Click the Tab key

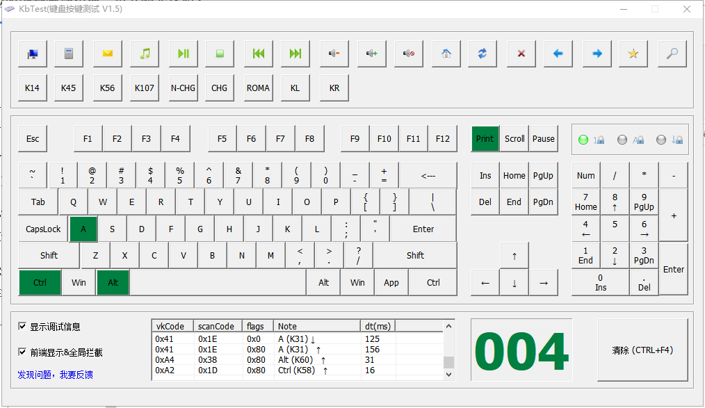tap(38, 202)
